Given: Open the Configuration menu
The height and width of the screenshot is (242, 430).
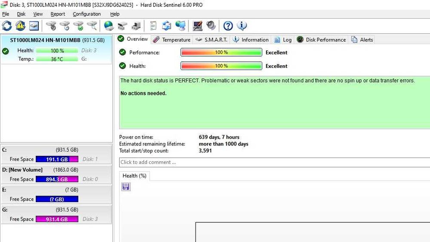Looking at the screenshot, I should [x=87, y=14].
